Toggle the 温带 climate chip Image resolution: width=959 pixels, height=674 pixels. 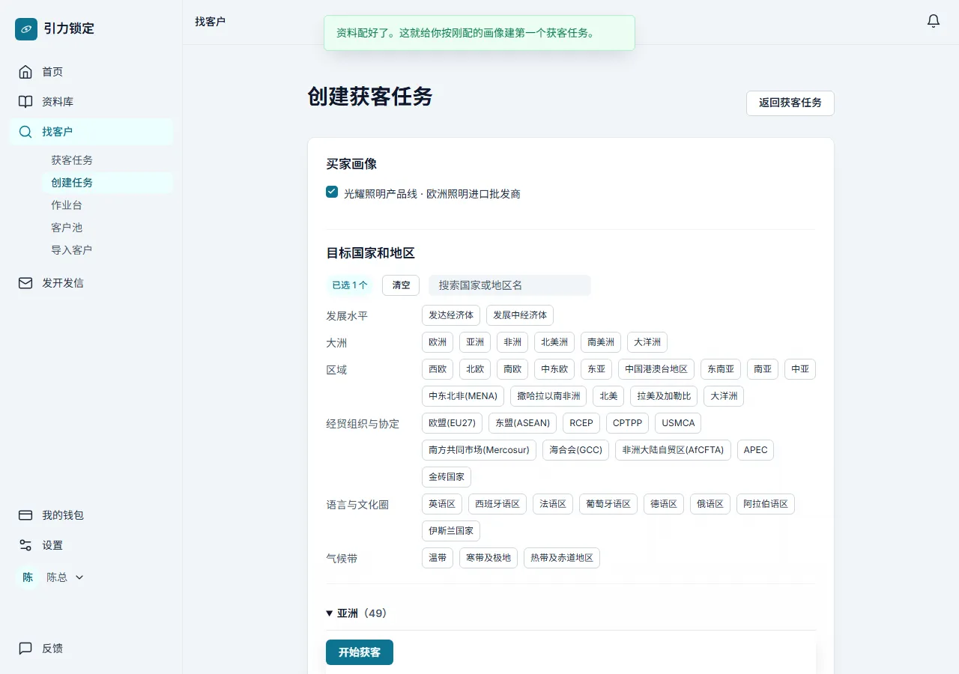438,558
